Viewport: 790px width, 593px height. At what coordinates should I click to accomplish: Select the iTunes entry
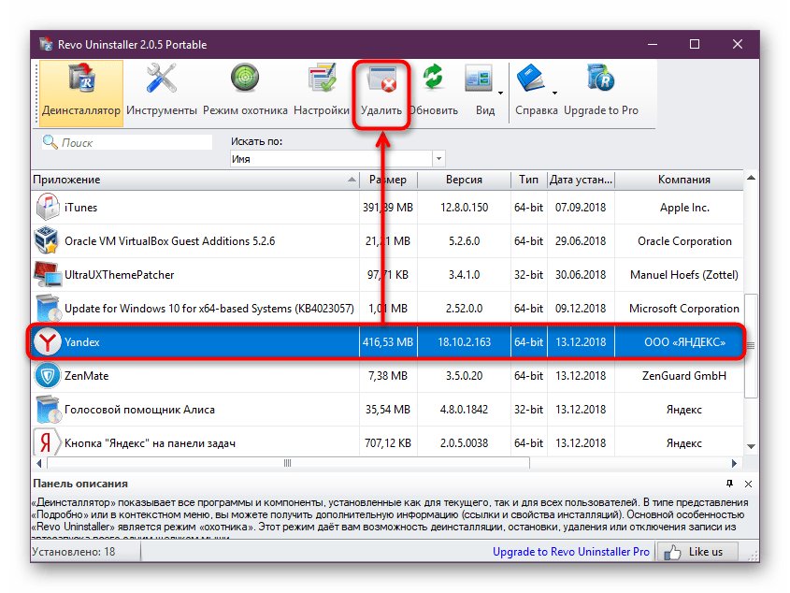[80, 208]
